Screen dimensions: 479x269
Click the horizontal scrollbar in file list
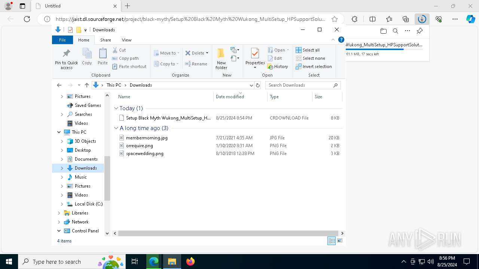tap(228, 233)
